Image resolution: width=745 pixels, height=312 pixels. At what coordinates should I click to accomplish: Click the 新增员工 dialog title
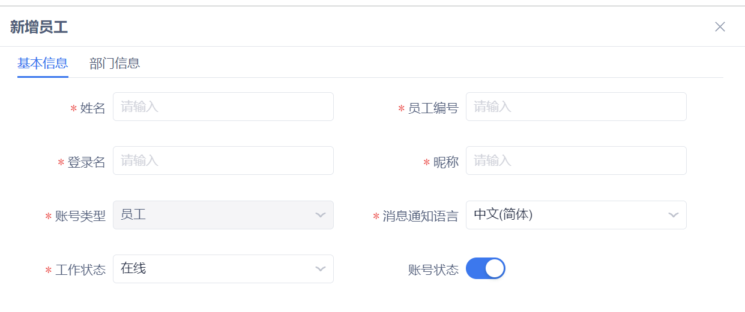coord(39,27)
